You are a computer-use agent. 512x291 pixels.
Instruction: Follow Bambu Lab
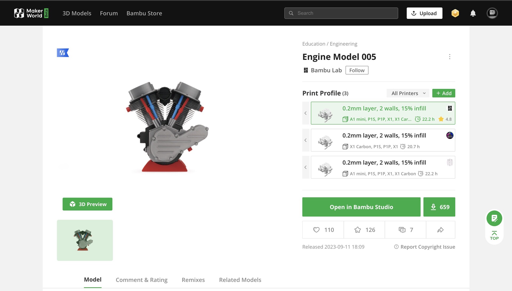point(357,70)
